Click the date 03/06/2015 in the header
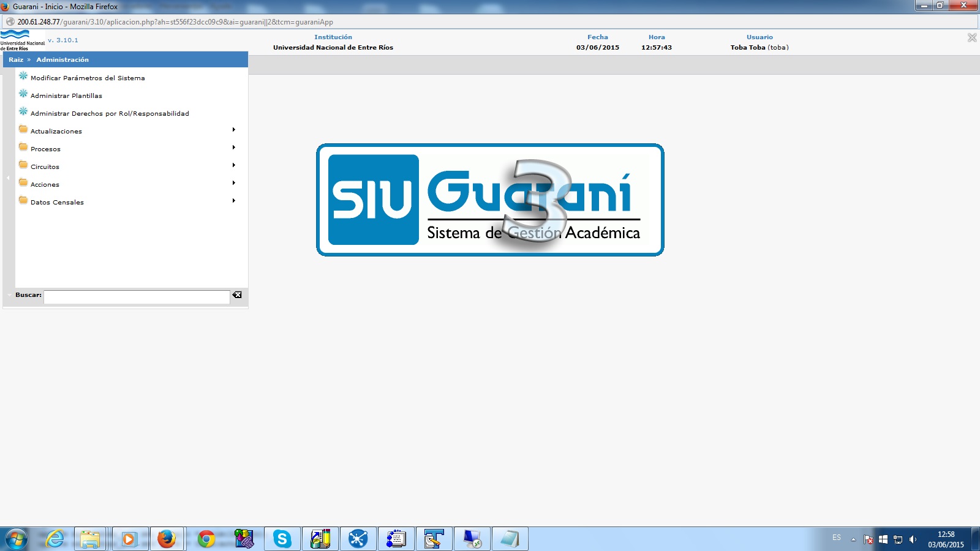This screenshot has height=551, width=980. 598,47
